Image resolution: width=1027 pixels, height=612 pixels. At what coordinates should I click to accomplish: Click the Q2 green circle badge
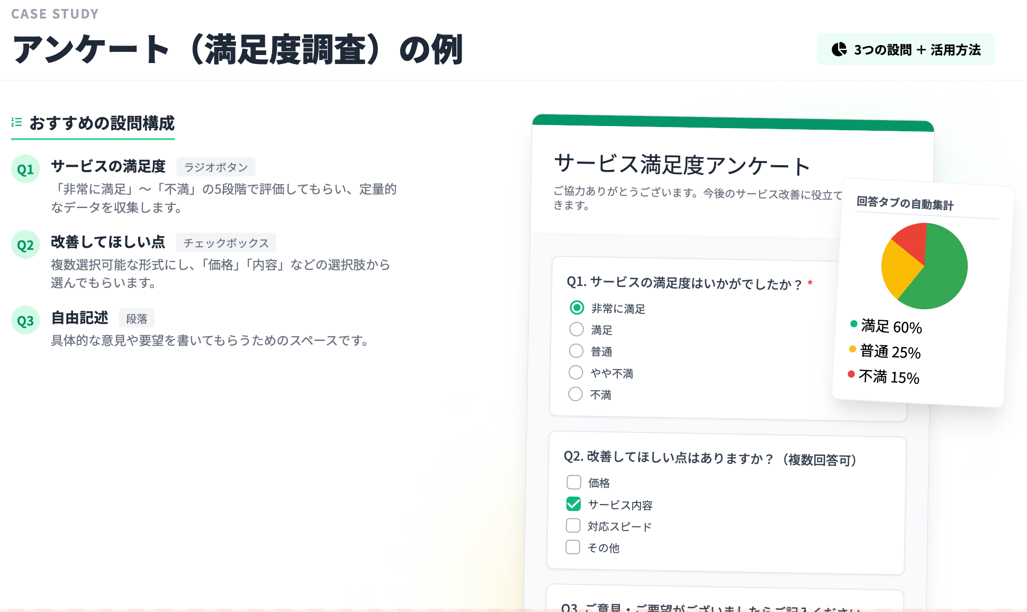25,245
